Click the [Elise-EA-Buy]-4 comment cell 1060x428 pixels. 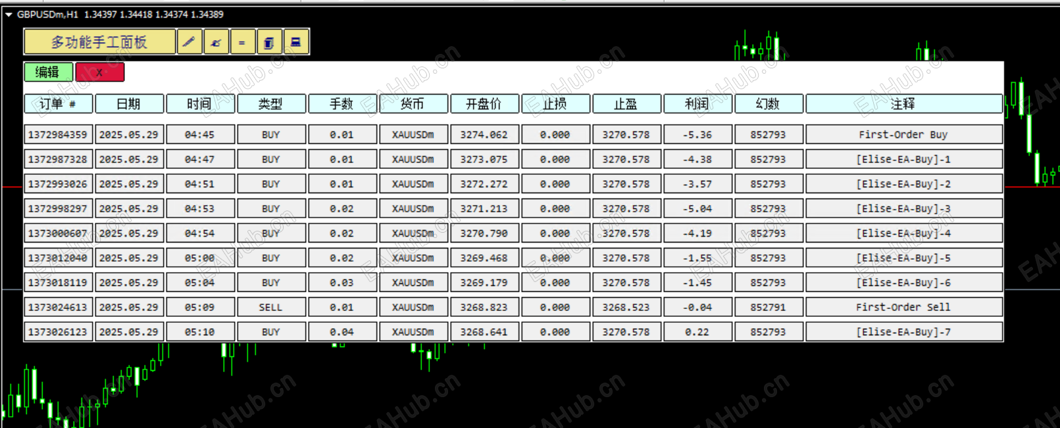pos(904,233)
